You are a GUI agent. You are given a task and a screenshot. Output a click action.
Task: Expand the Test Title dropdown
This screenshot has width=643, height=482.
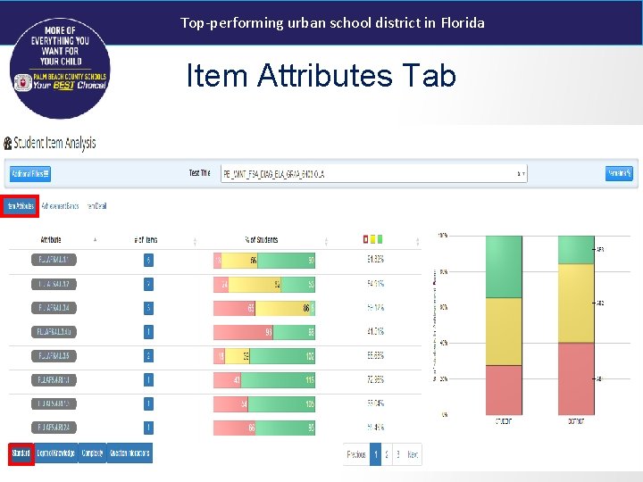click(373, 174)
